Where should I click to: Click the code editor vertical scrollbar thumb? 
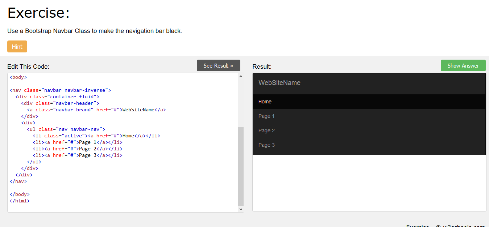[x=241, y=166]
